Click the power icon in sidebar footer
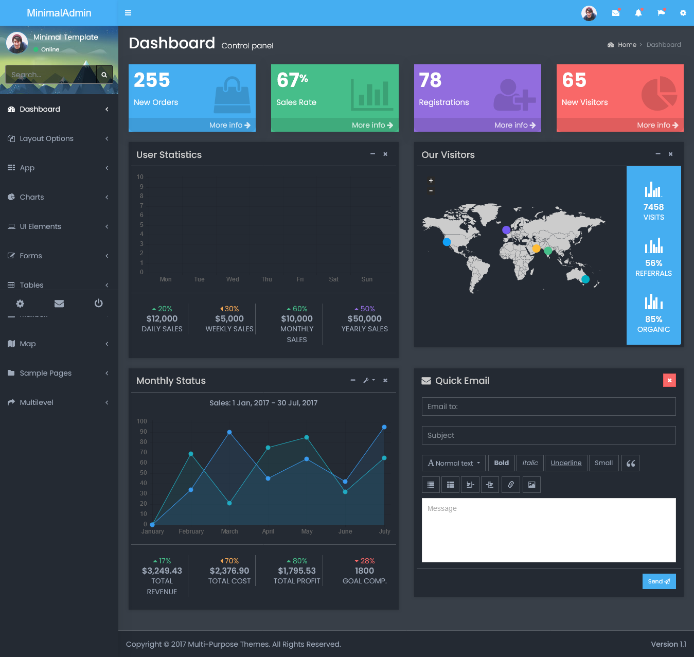 pyautogui.click(x=98, y=304)
